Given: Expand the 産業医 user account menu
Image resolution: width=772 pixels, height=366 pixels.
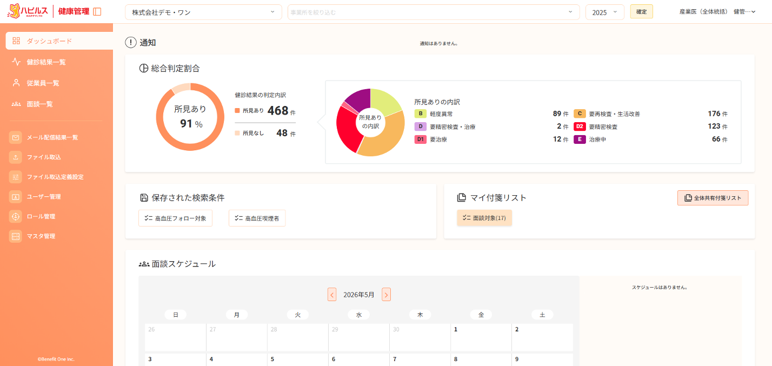Looking at the screenshot, I should pyautogui.click(x=717, y=12).
